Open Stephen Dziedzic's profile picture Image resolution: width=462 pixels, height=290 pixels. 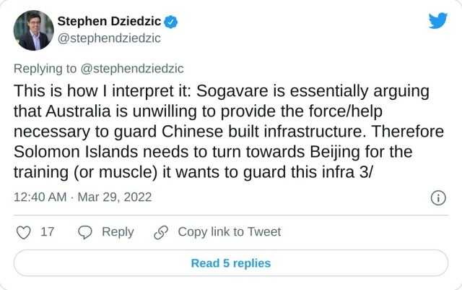[x=33, y=30]
